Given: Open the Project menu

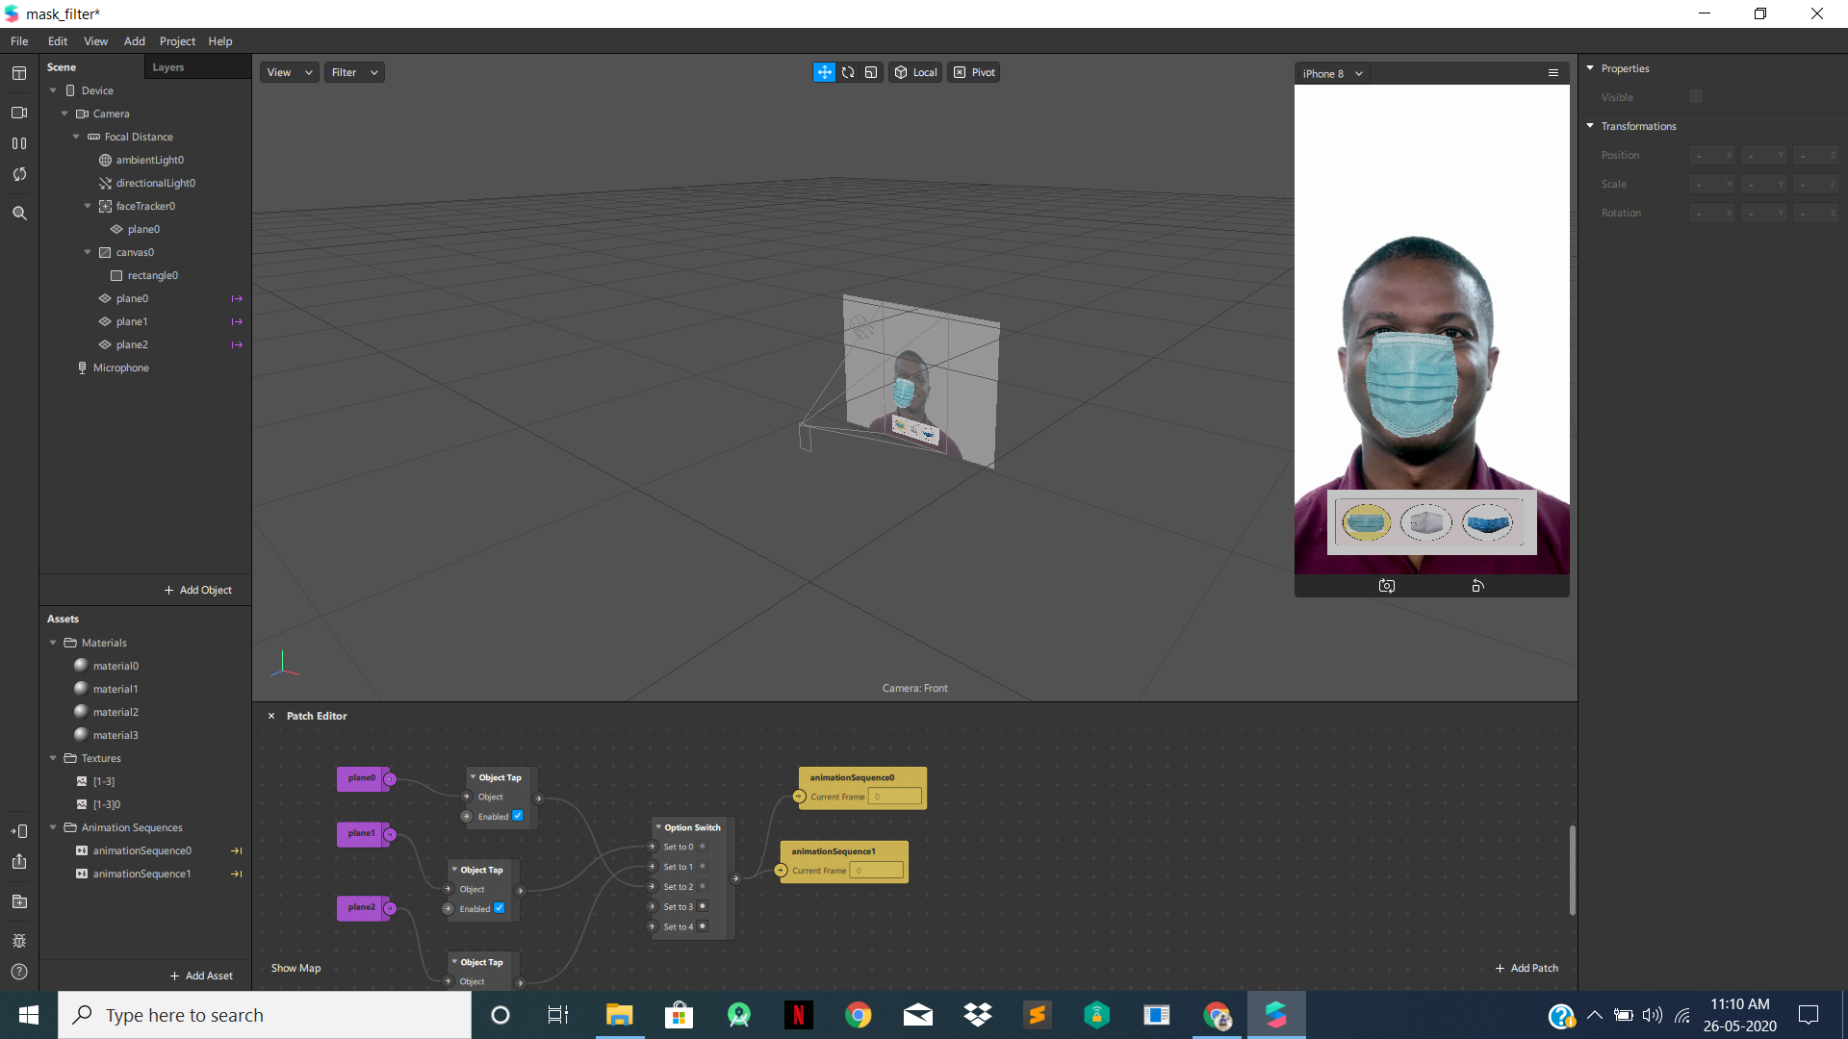Looking at the screenshot, I should click(x=177, y=41).
